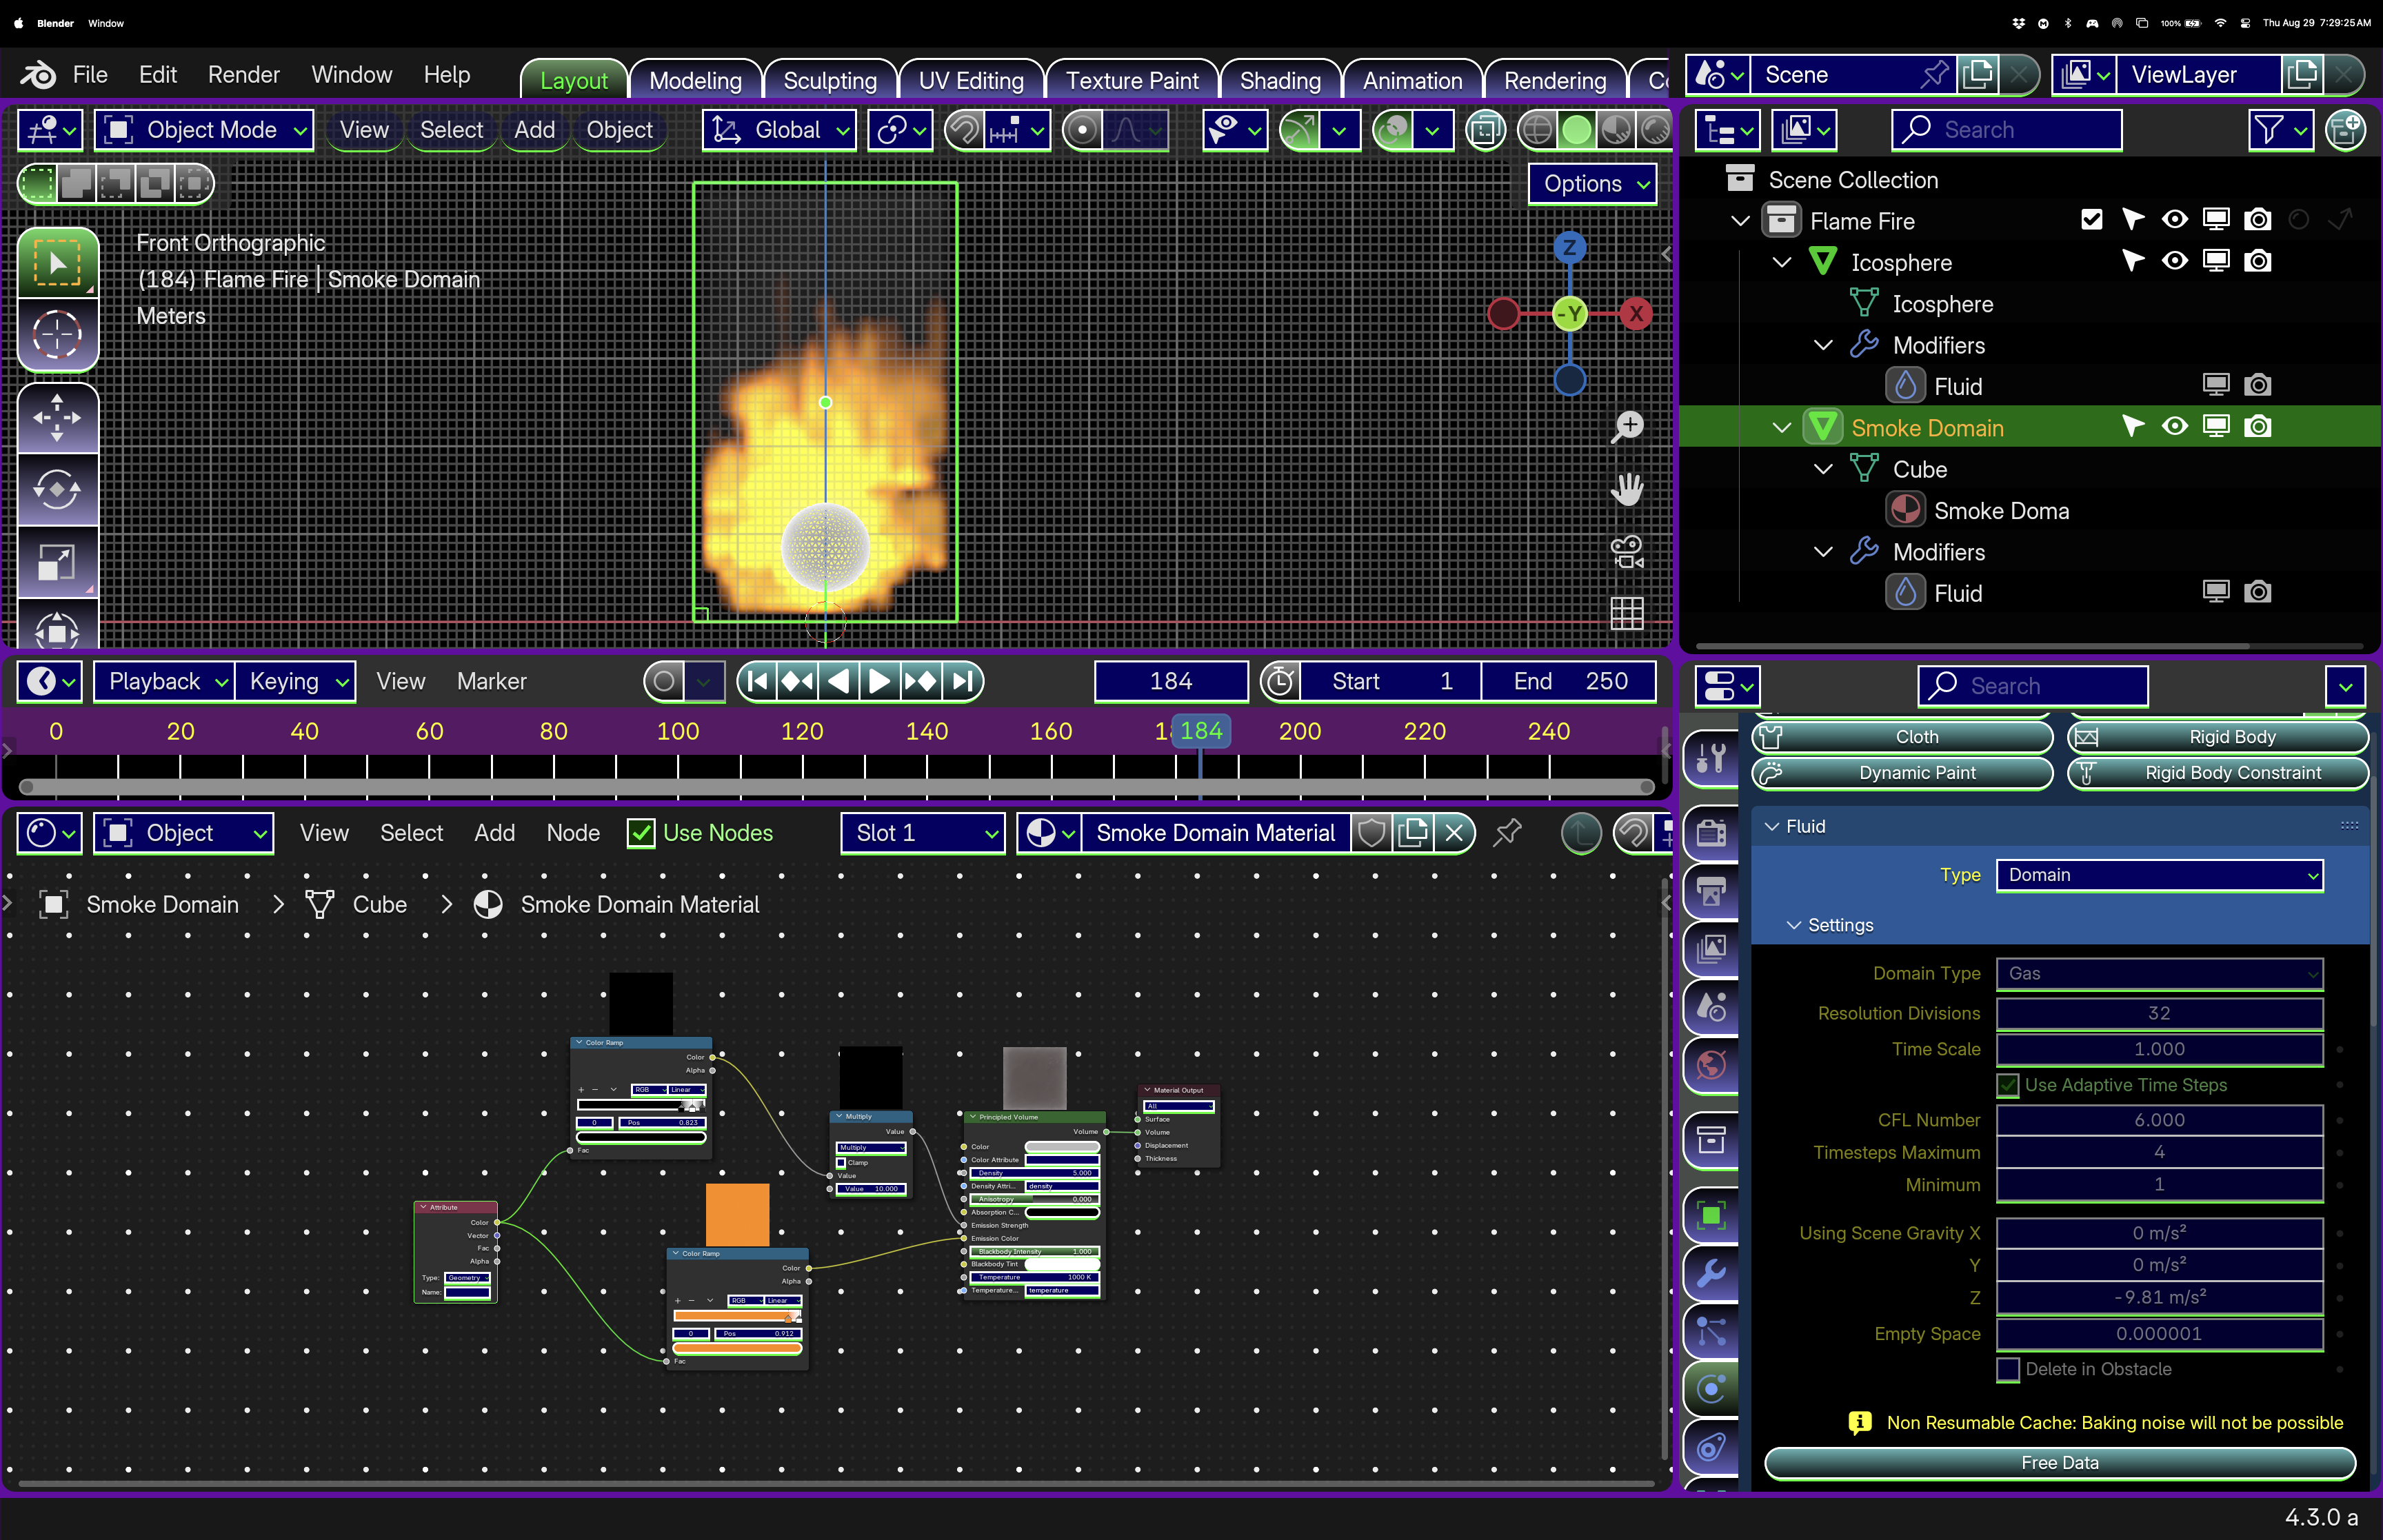
Task: Select the Cursor tool in the viewport toolbar
Action: tap(57, 334)
